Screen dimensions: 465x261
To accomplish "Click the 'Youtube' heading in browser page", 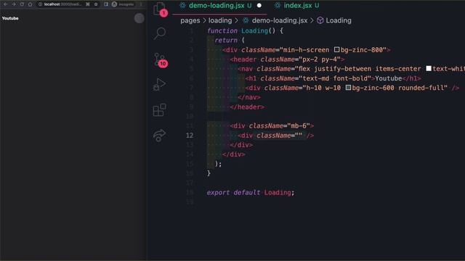I will click(10, 18).
